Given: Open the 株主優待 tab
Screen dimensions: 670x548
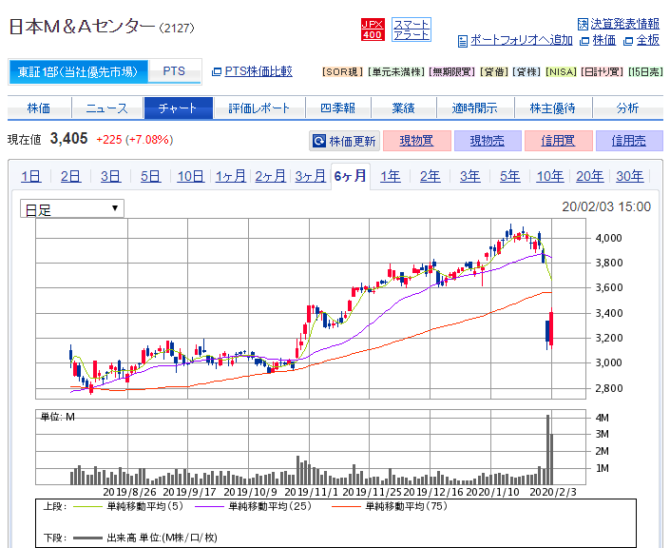Looking at the screenshot, I should click(x=553, y=108).
